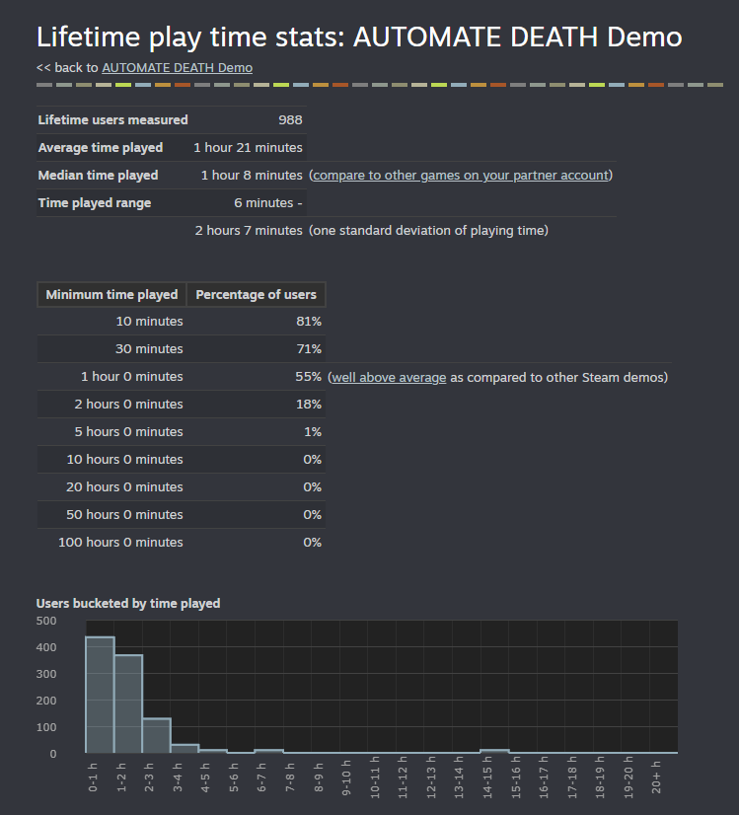
Task: Open compare to other games on partner account link
Action: click(461, 176)
